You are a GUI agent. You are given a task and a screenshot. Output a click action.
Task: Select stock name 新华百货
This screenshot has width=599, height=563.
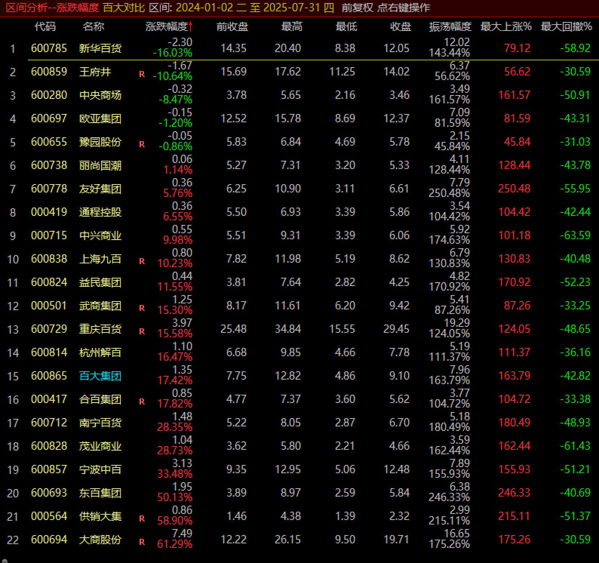point(100,48)
